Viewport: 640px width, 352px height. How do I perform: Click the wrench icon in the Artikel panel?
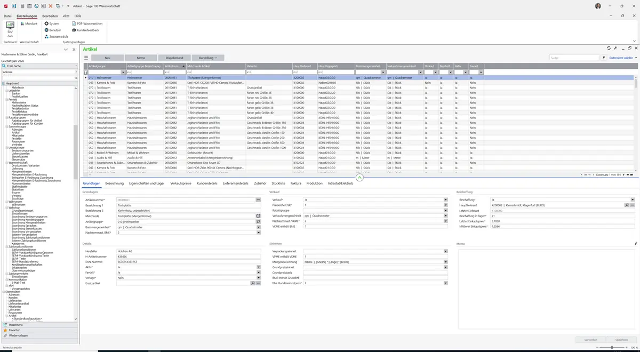(x=615, y=49)
